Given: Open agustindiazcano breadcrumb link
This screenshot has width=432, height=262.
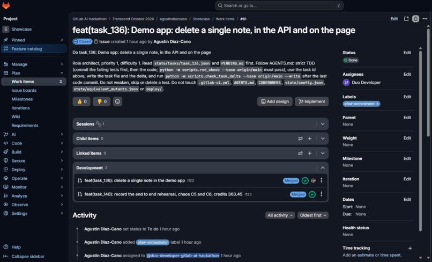Looking at the screenshot, I should click(x=173, y=19).
